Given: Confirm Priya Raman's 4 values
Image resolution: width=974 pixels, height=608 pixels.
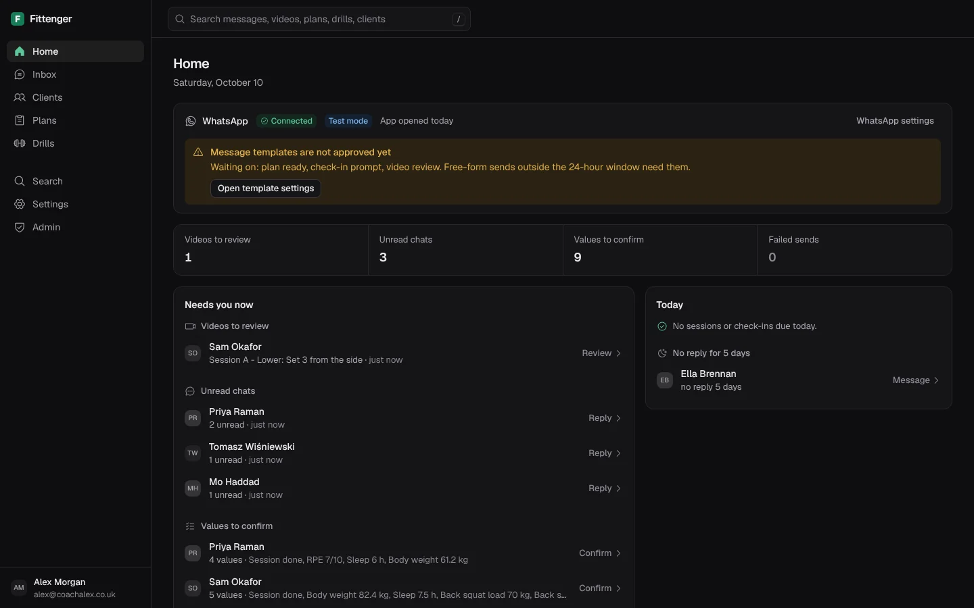Looking at the screenshot, I should coord(600,553).
